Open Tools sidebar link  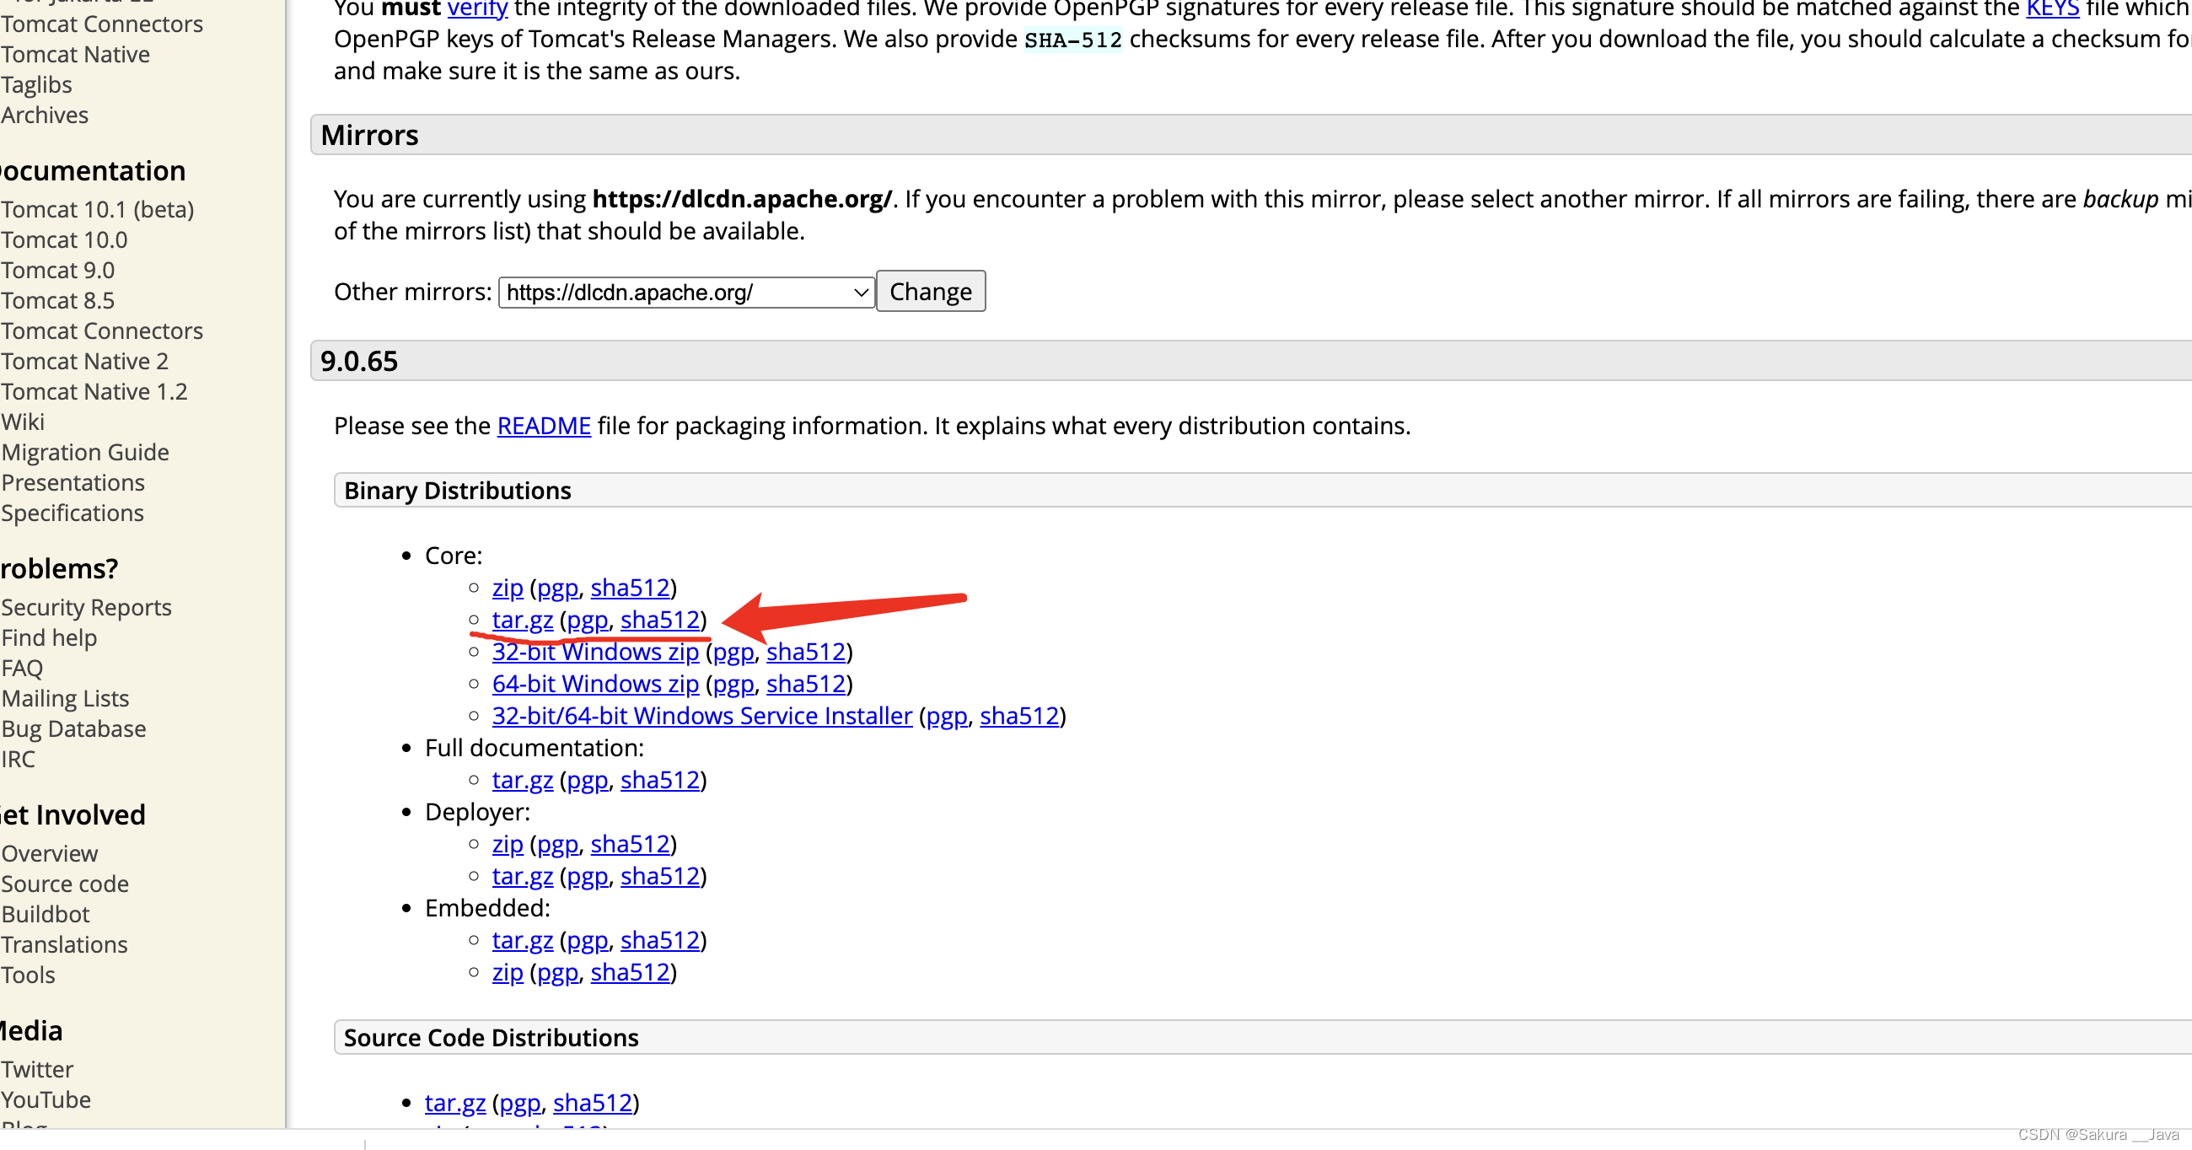coord(27,975)
